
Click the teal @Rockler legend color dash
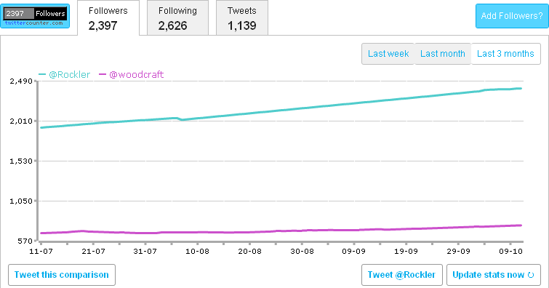[42, 74]
